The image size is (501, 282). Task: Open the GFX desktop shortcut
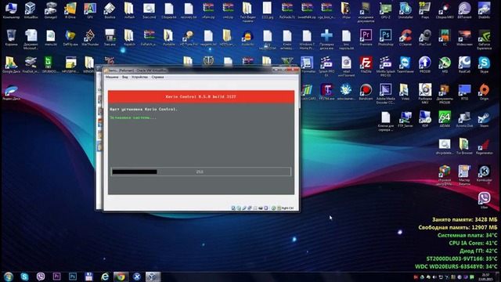tap(90, 10)
